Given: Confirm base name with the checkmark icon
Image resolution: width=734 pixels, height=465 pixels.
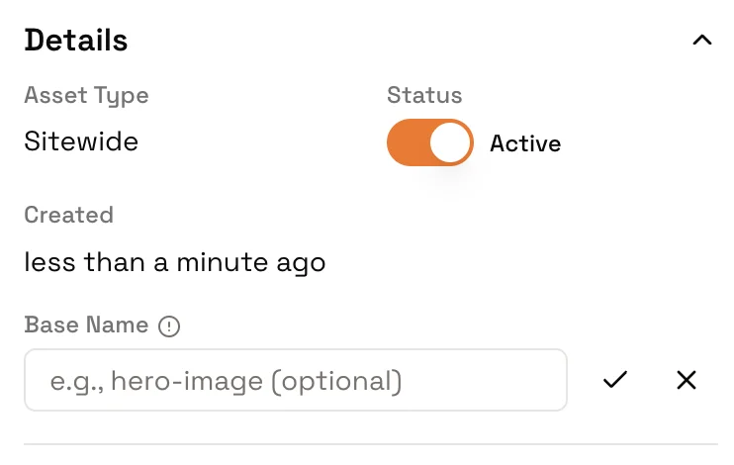Looking at the screenshot, I should 615,380.
